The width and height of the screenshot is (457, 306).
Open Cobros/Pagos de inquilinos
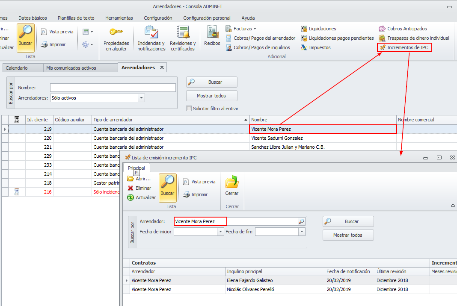(x=258, y=47)
